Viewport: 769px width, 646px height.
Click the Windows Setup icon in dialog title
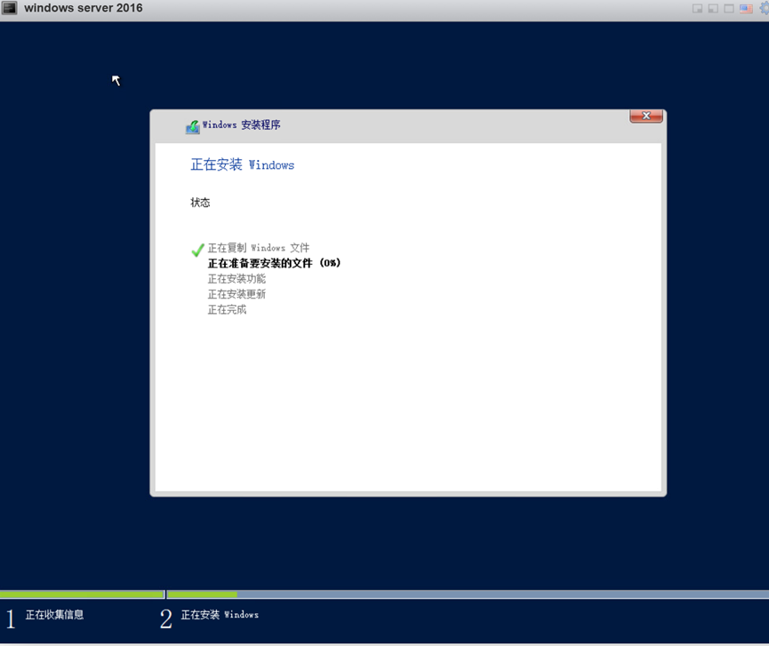[192, 126]
